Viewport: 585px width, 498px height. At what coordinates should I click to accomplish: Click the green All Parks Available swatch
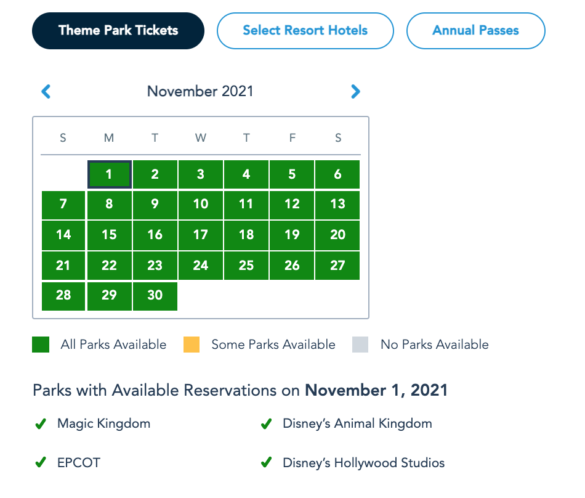(41, 345)
